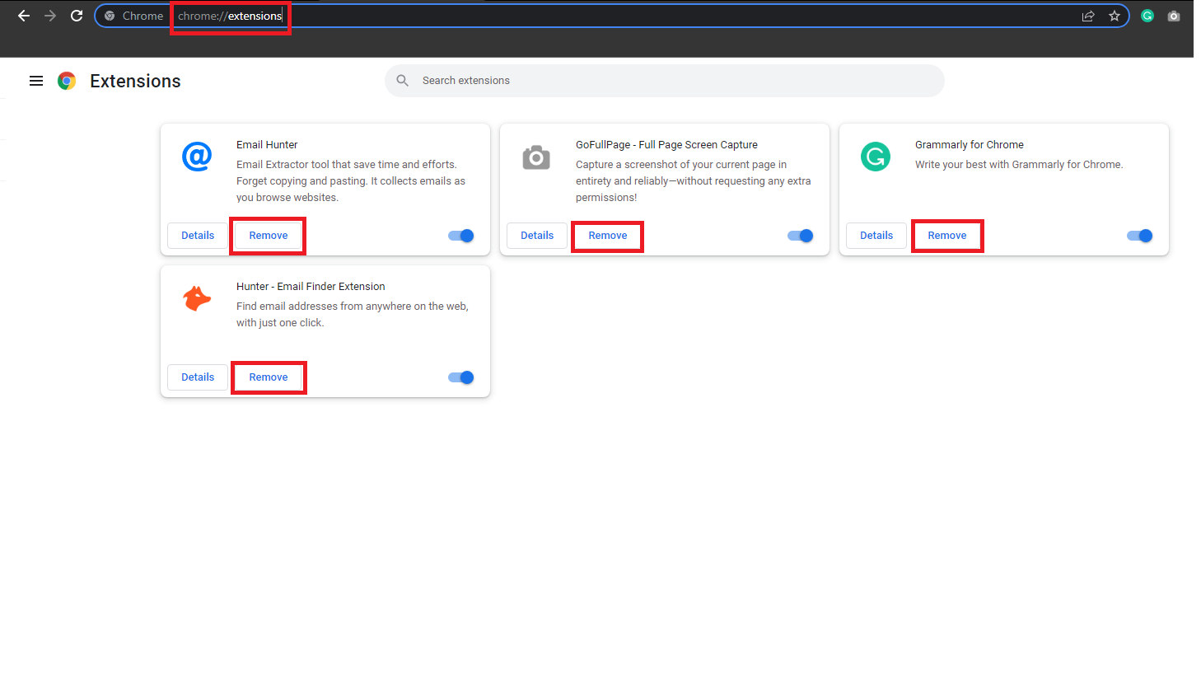This screenshot has height=679, width=1201.
Task: Remove Grammarly for Chrome
Action: point(947,236)
